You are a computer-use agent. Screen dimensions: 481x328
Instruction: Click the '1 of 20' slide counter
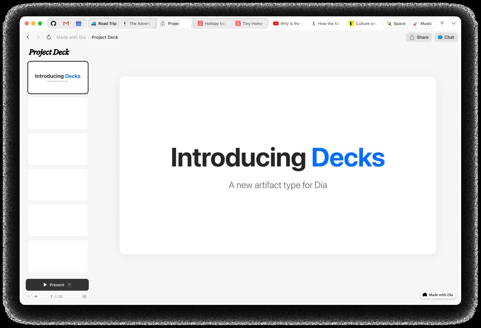(x=56, y=296)
